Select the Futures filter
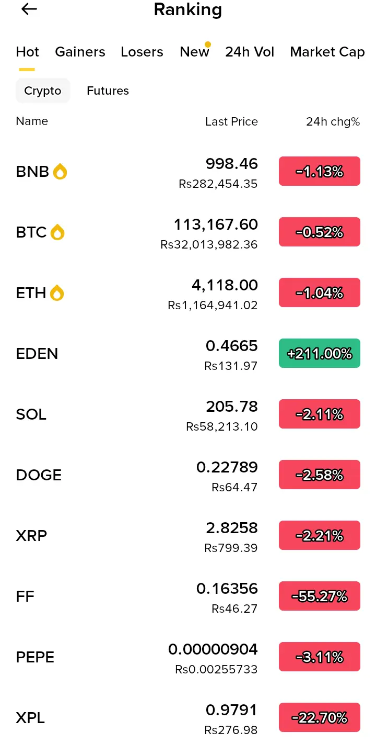The image size is (376, 743). [x=108, y=91]
